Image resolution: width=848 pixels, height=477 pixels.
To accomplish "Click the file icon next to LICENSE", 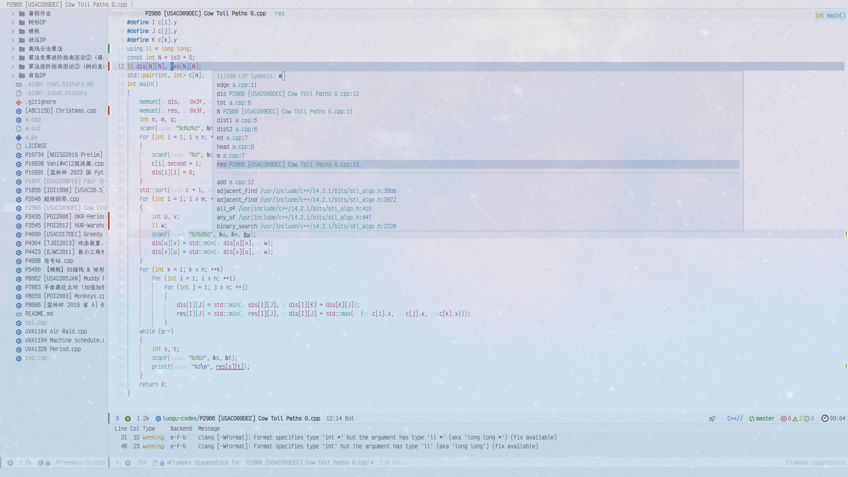I will tap(19, 146).
